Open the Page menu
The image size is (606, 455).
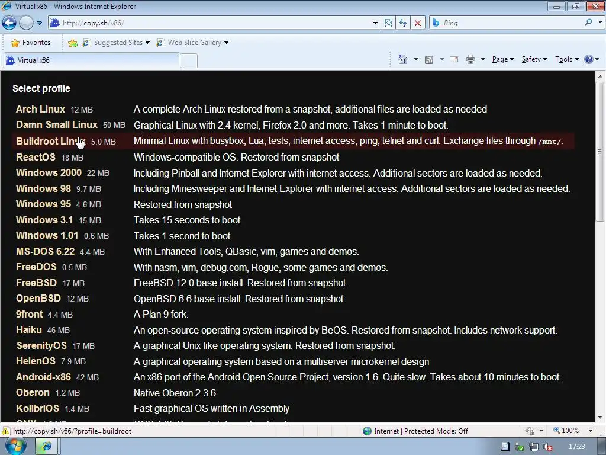click(x=503, y=59)
